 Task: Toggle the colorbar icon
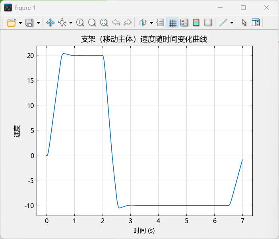click(196, 23)
